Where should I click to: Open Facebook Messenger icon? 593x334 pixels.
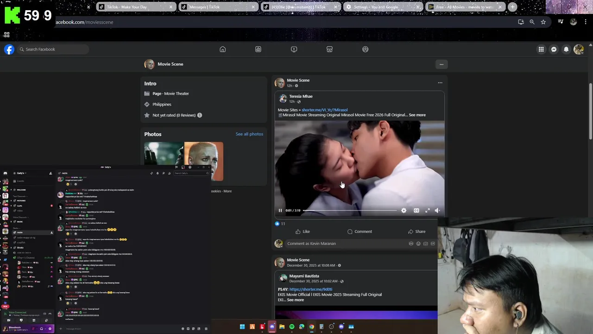point(554,49)
